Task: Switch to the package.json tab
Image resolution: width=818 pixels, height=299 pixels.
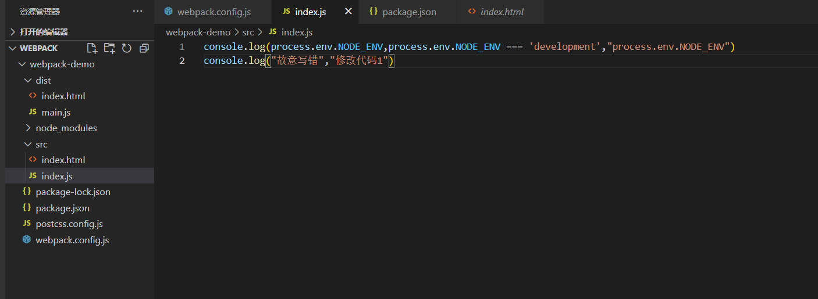Action: [408, 12]
